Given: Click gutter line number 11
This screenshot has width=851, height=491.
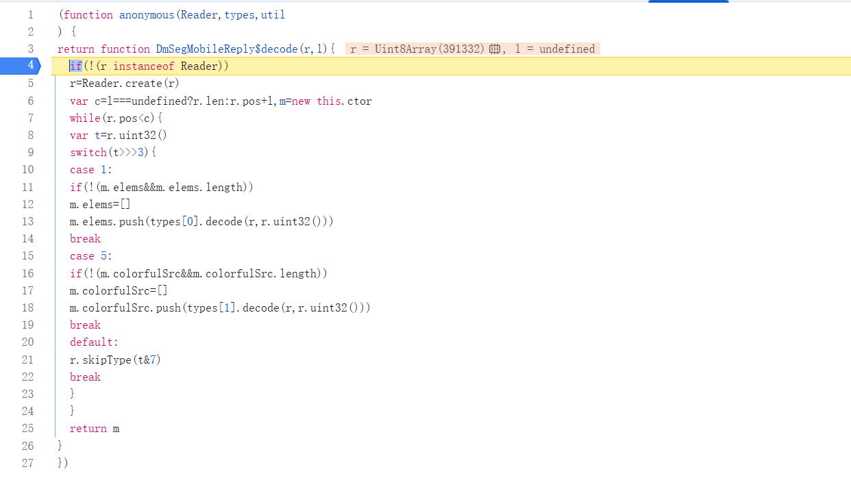Looking at the screenshot, I should click(x=27, y=187).
